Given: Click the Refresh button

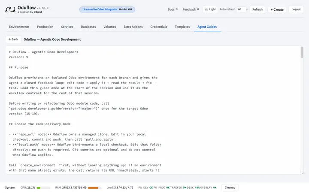Looking at the screenshot, I should pyautogui.click(x=257, y=9).
